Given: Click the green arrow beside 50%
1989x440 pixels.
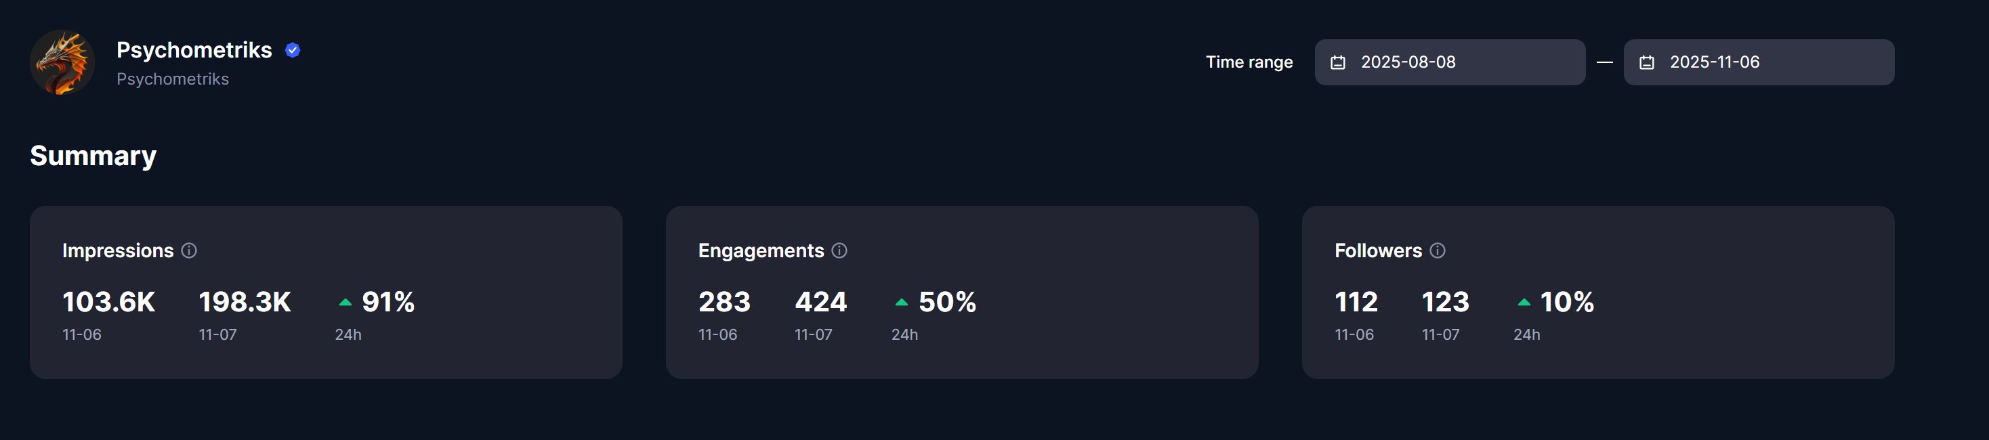Looking at the screenshot, I should [x=901, y=303].
